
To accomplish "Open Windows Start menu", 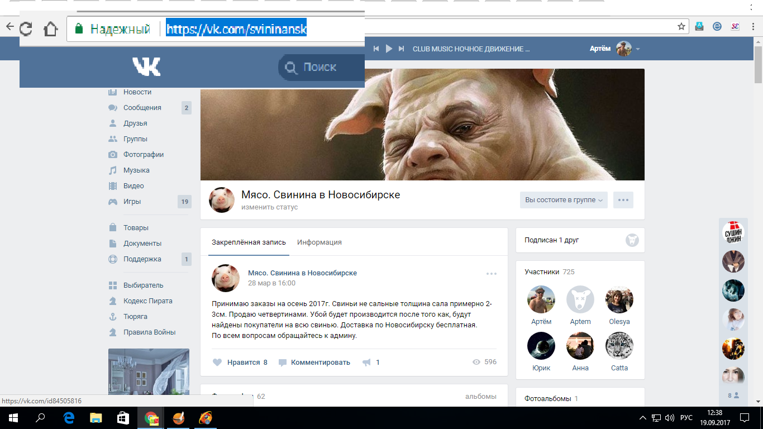I will pos(12,417).
